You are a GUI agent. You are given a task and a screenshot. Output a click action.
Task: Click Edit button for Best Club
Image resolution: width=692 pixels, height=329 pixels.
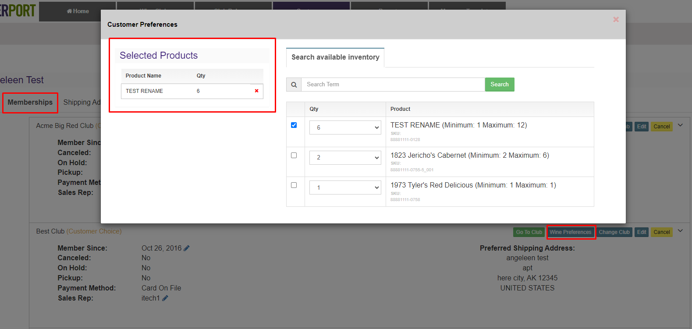pyautogui.click(x=642, y=232)
